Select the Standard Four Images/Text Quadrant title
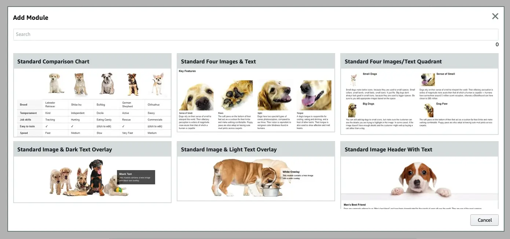The image size is (510, 239). pyautogui.click(x=393, y=62)
